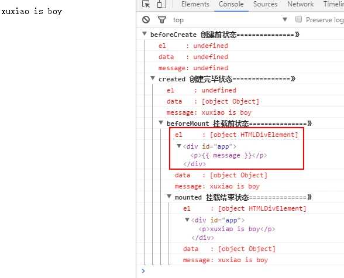This screenshot has width=344, height=278.
Task: Click the '<p>xuxiao is boy</p>' node
Action: [237, 229]
